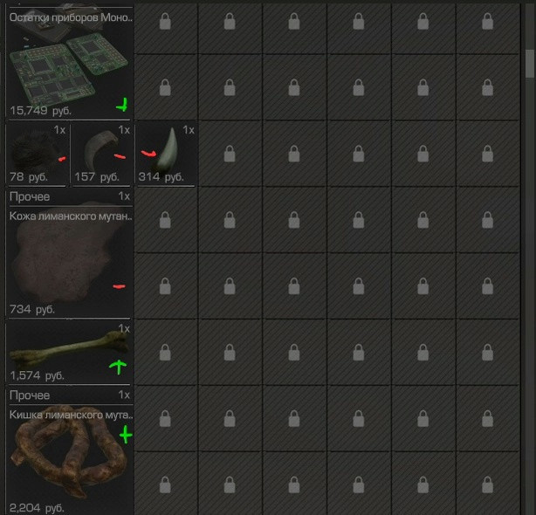Select the circuit boards item priced 15,749 руб.

[69, 62]
